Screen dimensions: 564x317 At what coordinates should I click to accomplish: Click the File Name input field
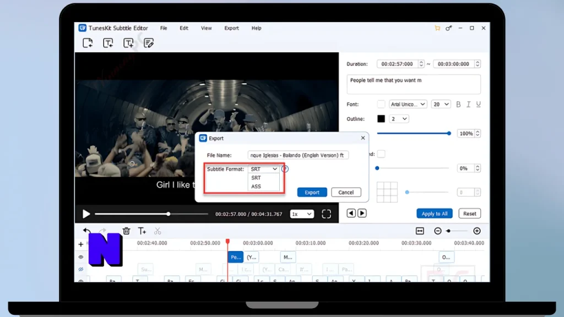point(298,155)
